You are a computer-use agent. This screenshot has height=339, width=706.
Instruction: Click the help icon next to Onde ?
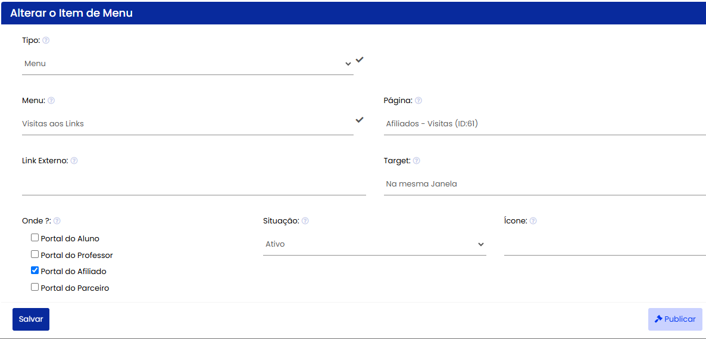tap(57, 221)
